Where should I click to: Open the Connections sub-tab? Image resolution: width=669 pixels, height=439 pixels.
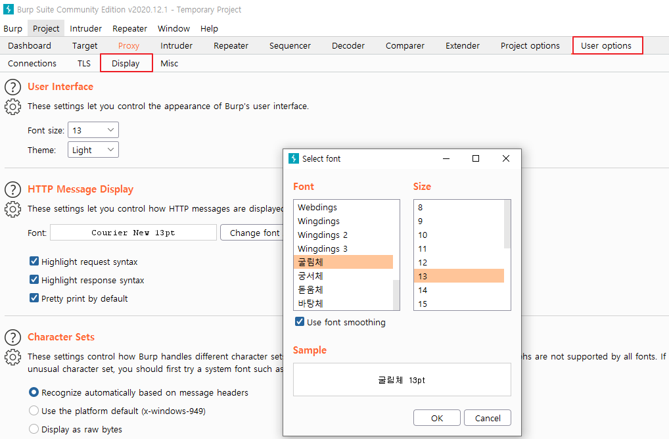[x=32, y=64]
